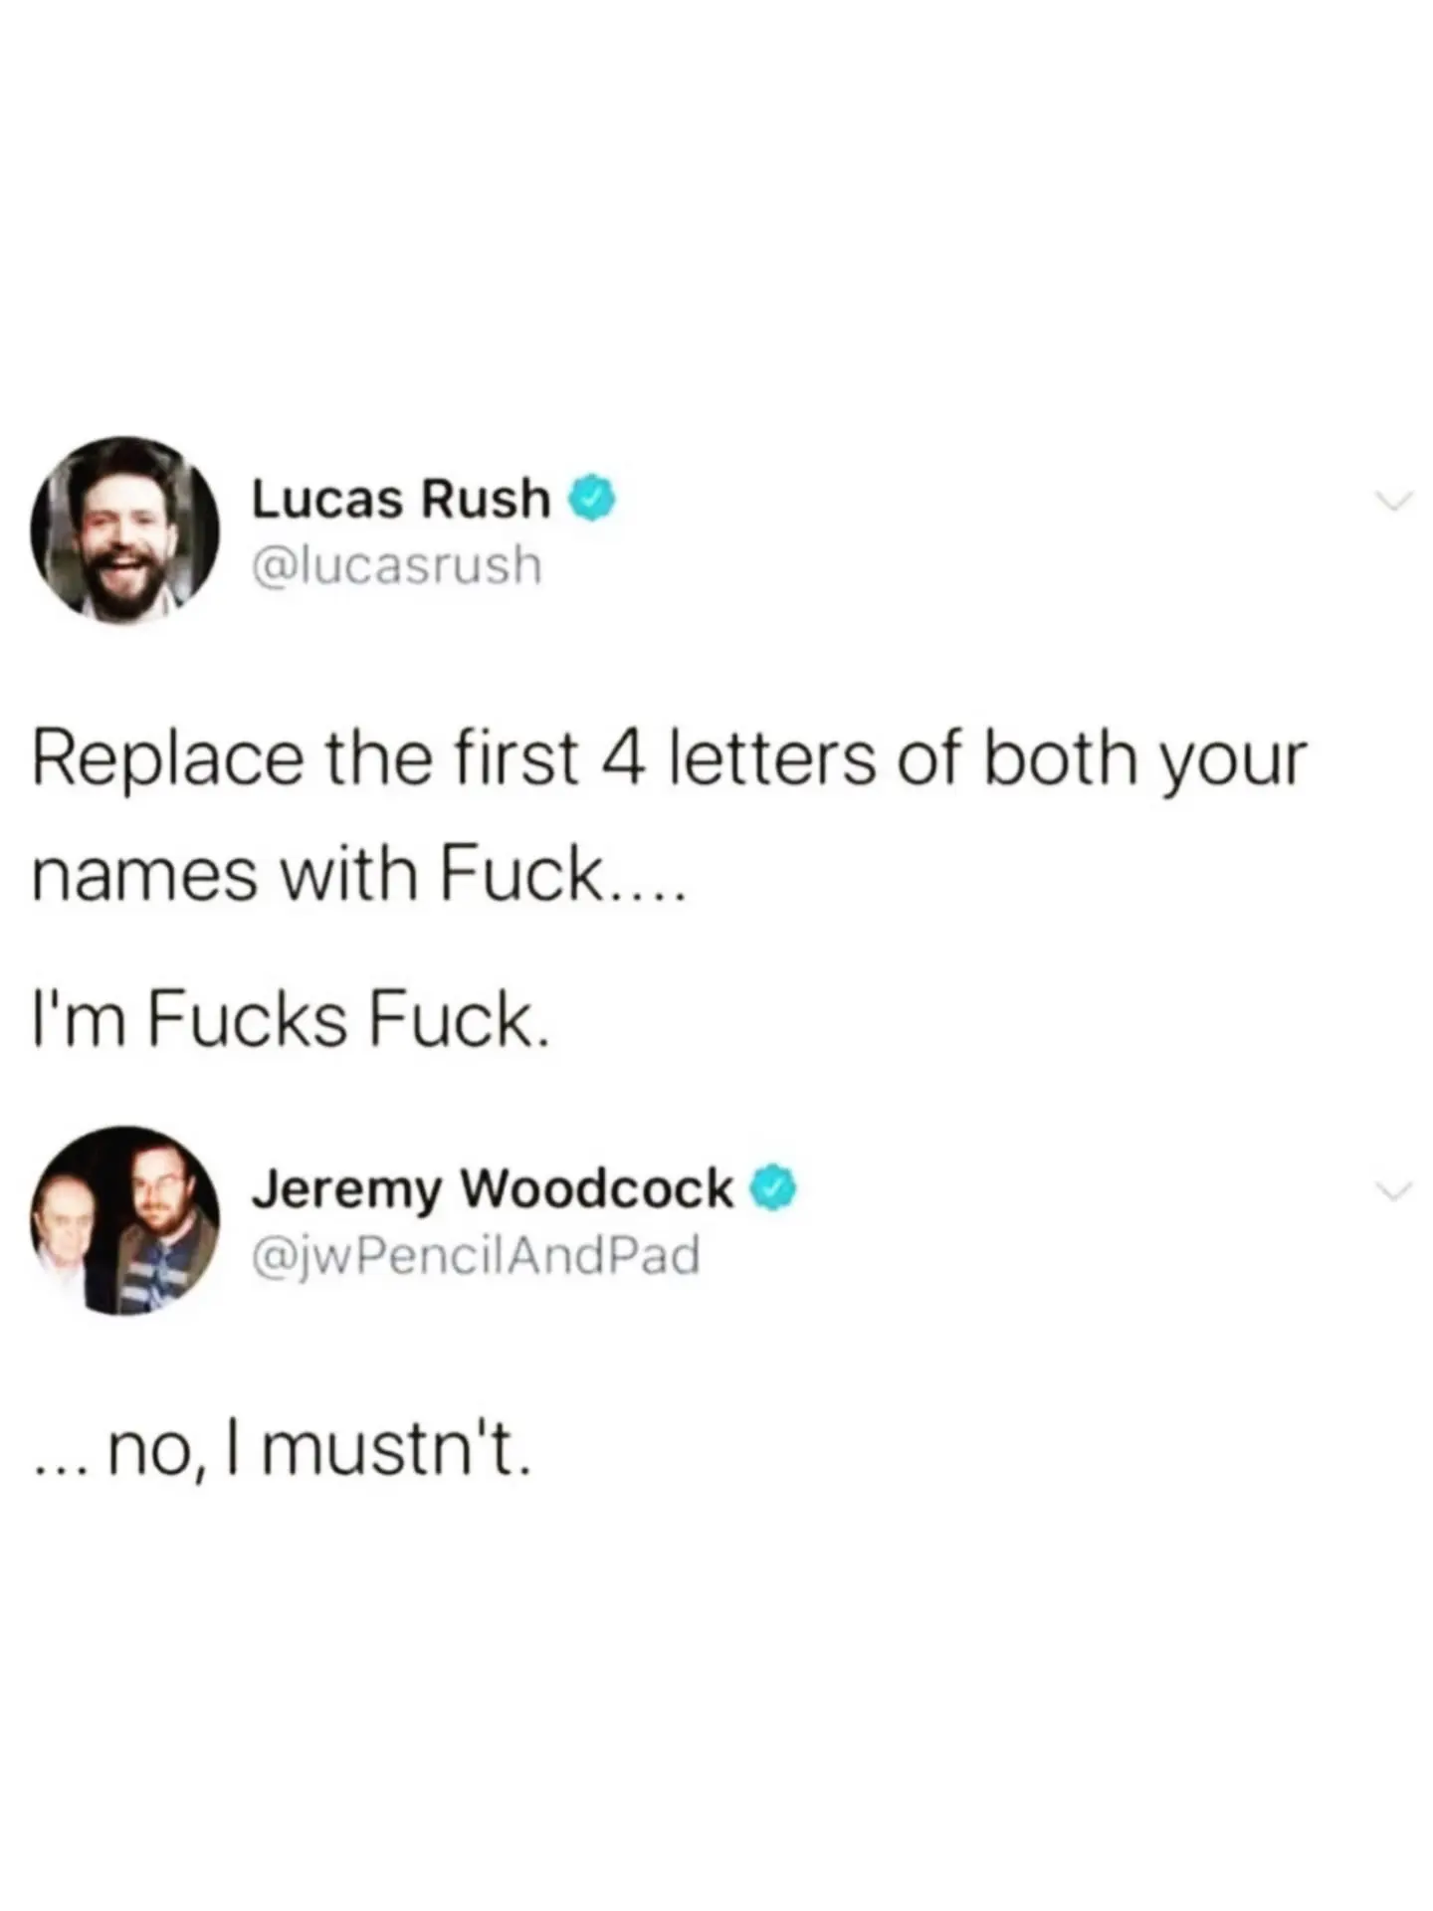This screenshot has width=1433, height=1911.
Task: Click the reply text '... no, I mustn't.'
Action: click(x=282, y=1452)
